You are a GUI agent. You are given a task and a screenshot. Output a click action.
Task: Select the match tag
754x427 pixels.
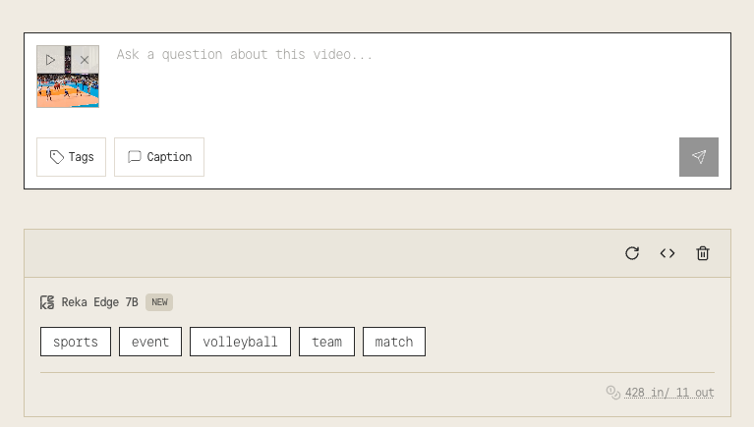point(394,342)
